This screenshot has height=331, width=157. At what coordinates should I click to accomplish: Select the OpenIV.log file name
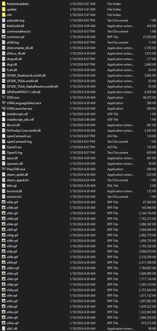pyautogui.click(x=15, y=153)
